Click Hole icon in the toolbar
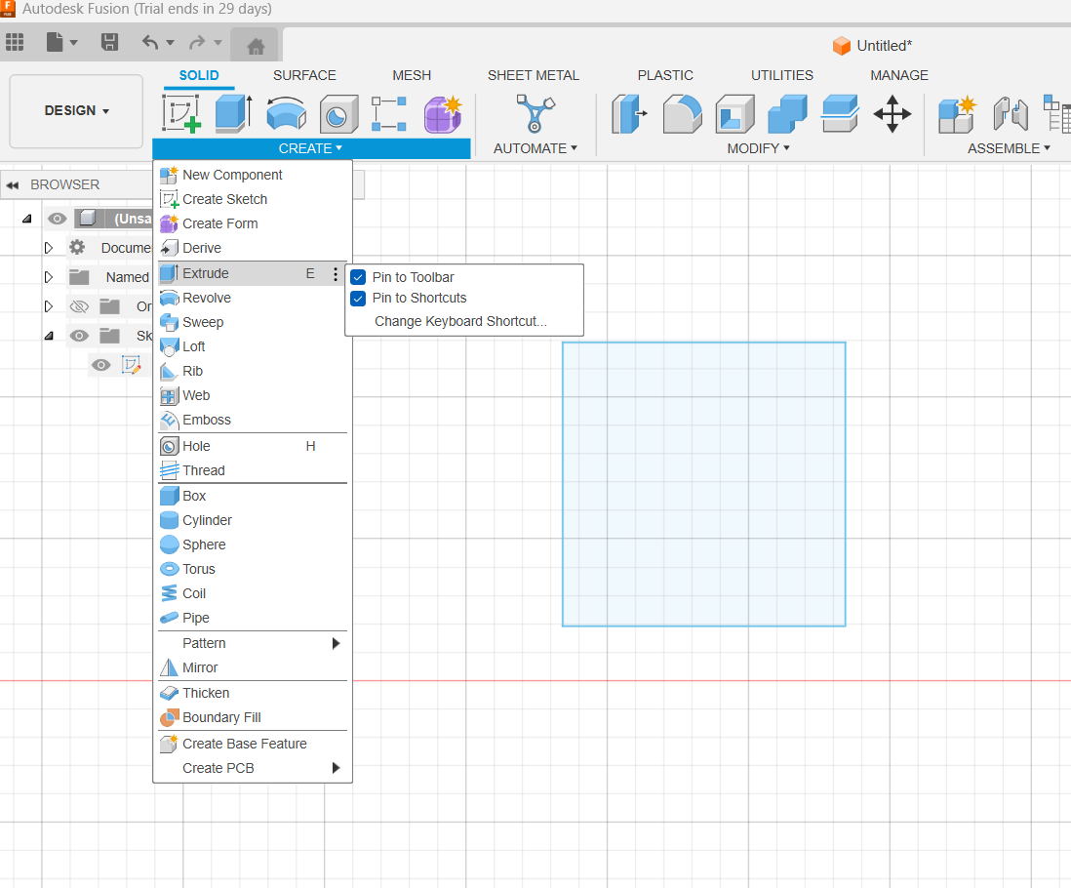Image resolution: width=1071 pixels, height=888 pixels. (x=338, y=113)
